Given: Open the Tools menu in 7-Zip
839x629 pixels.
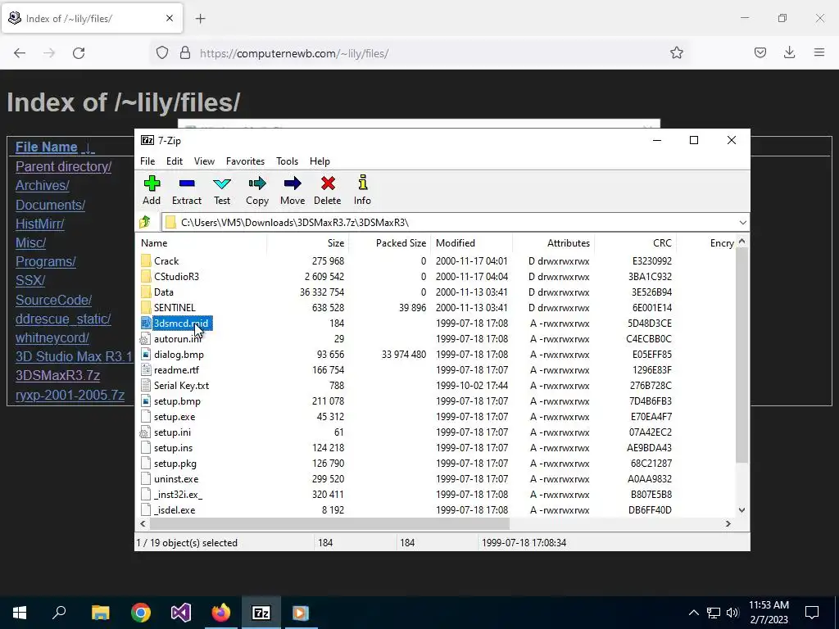Looking at the screenshot, I should pos(287,161).
